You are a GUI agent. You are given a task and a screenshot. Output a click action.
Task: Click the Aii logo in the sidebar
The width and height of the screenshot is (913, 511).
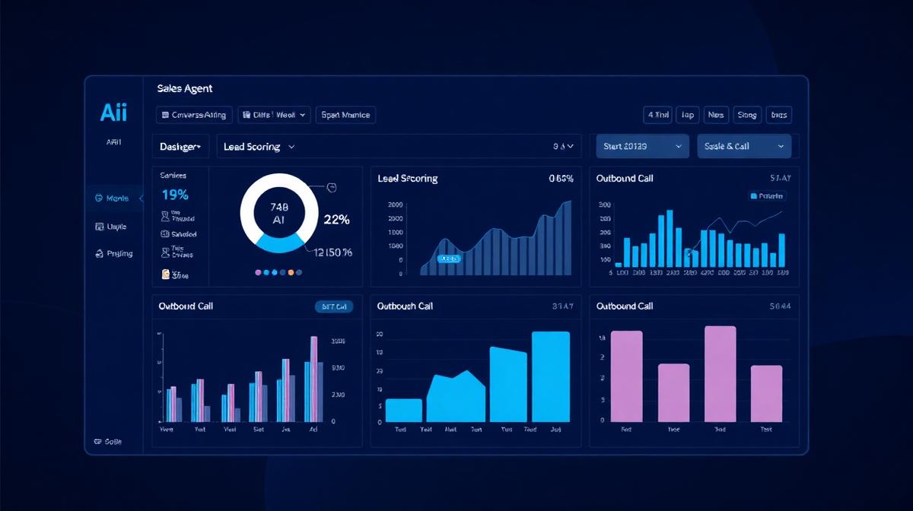(113, 113)
